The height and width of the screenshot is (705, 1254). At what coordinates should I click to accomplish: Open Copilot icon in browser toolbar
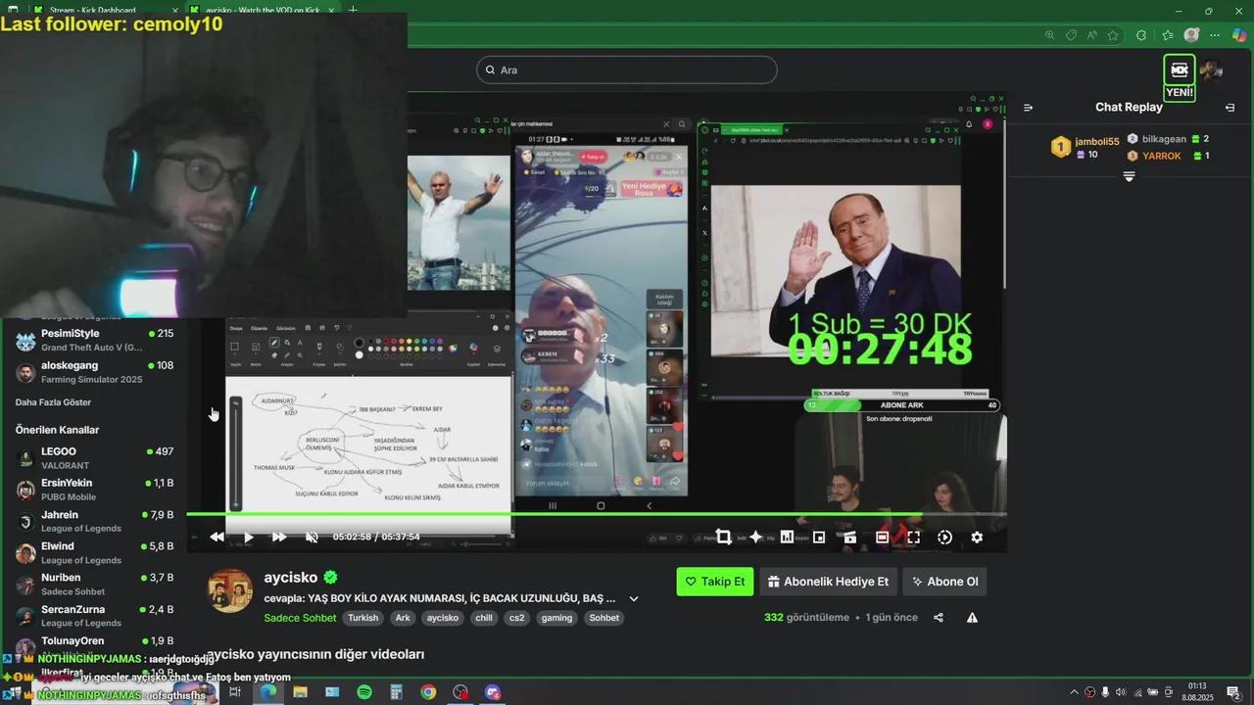coord(1239,35)
